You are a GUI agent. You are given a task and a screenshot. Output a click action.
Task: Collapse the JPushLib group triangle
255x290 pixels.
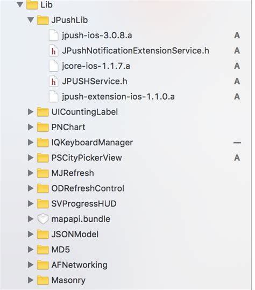[31, 20]
